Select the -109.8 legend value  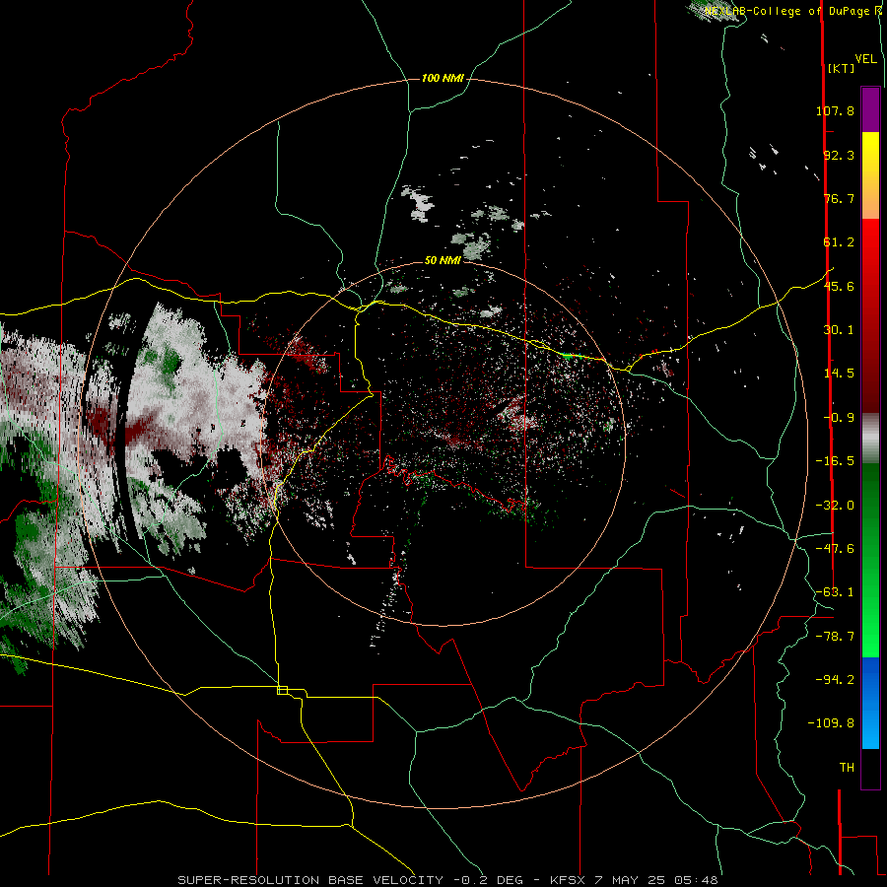click(831, 723)
